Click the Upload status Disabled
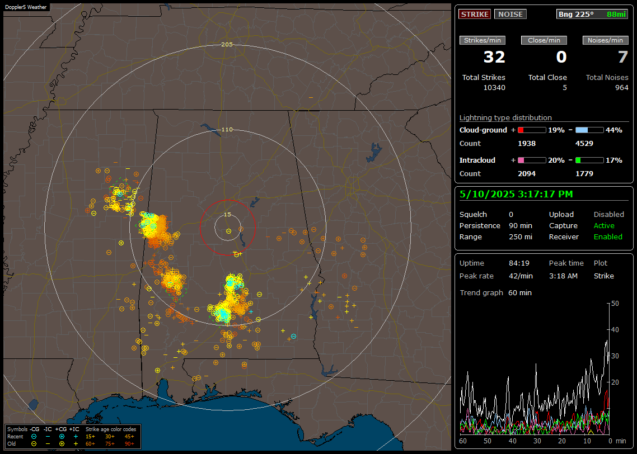The width and height of the screenshot is (637, 454). coord(608,215)
